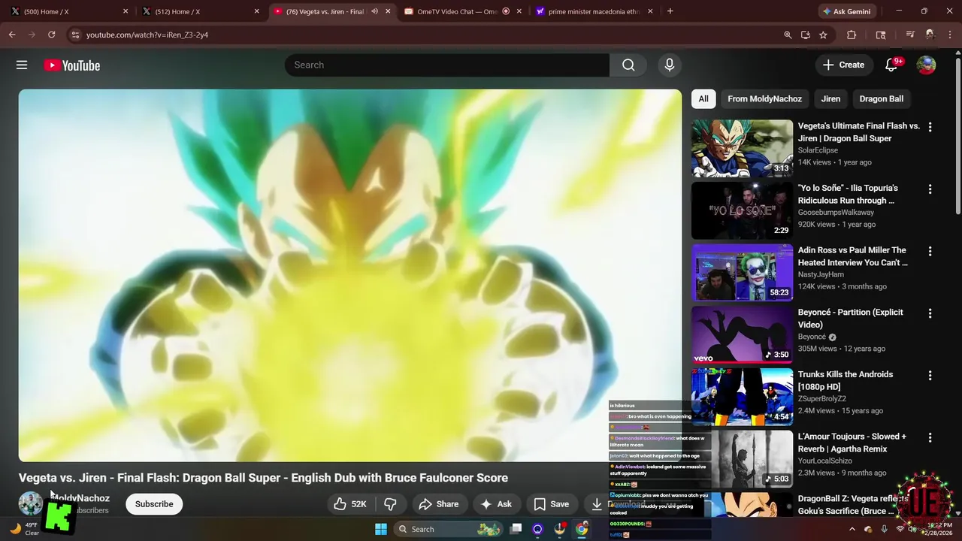Screen dimensions: 962x541
Task: Open Vegeta's Ultimate Final Flash thumbnail
Action: point(742,149)
